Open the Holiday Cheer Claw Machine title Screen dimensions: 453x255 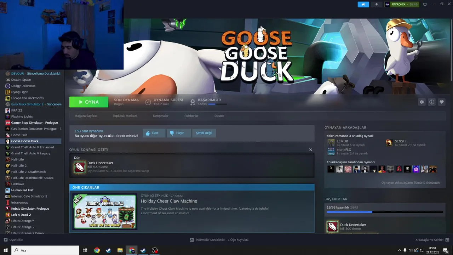tap(169, 201)
